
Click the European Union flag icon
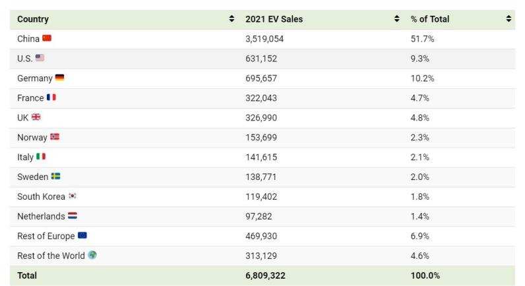[x=82, y=235]
